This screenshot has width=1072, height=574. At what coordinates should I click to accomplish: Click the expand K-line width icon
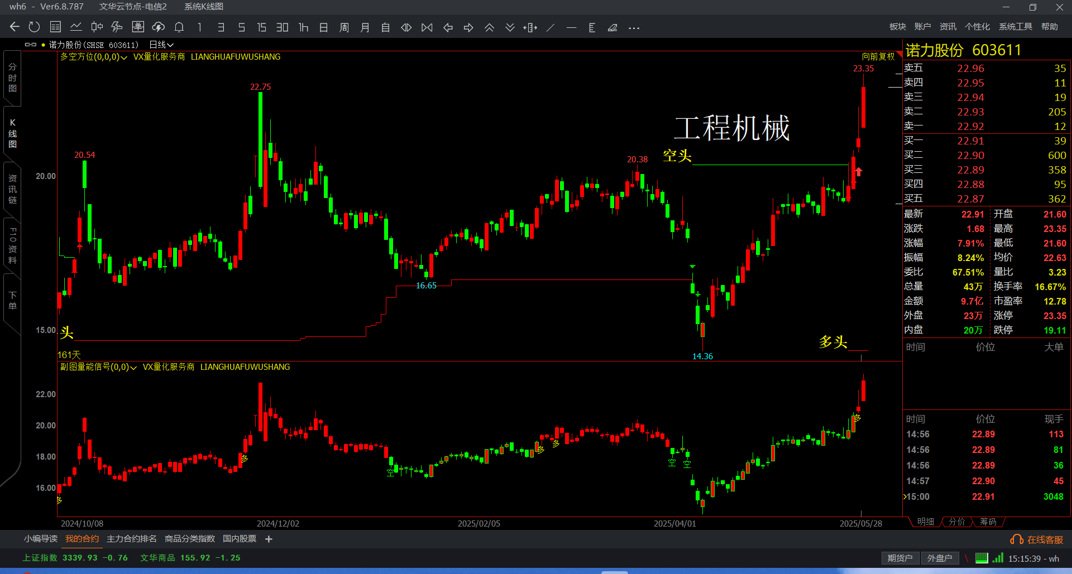coord(406,27)
